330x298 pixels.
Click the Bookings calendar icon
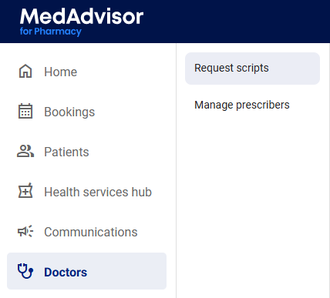25,111
